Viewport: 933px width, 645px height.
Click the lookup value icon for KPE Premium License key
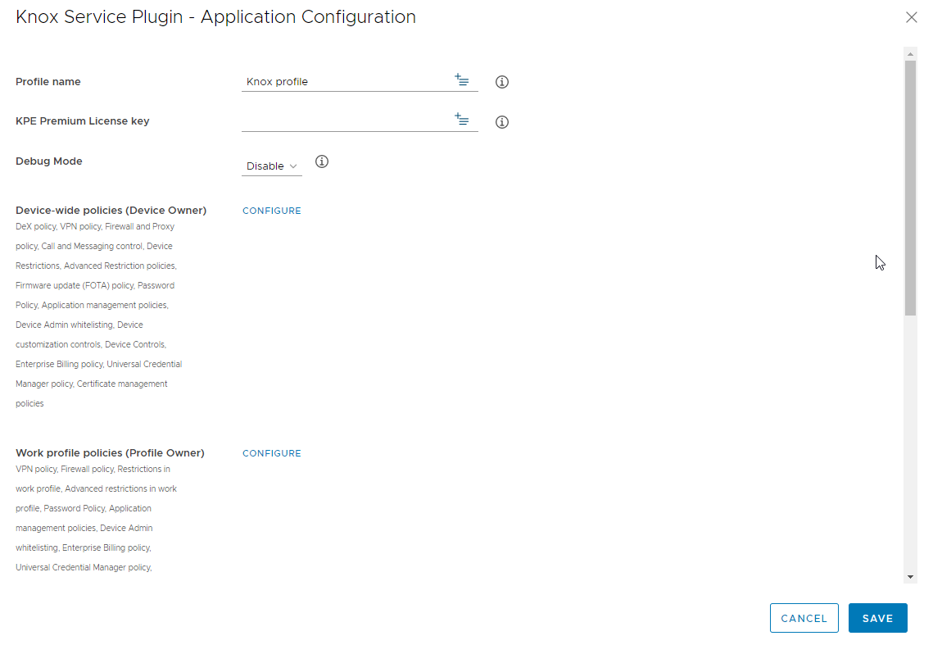coord(462,119)
